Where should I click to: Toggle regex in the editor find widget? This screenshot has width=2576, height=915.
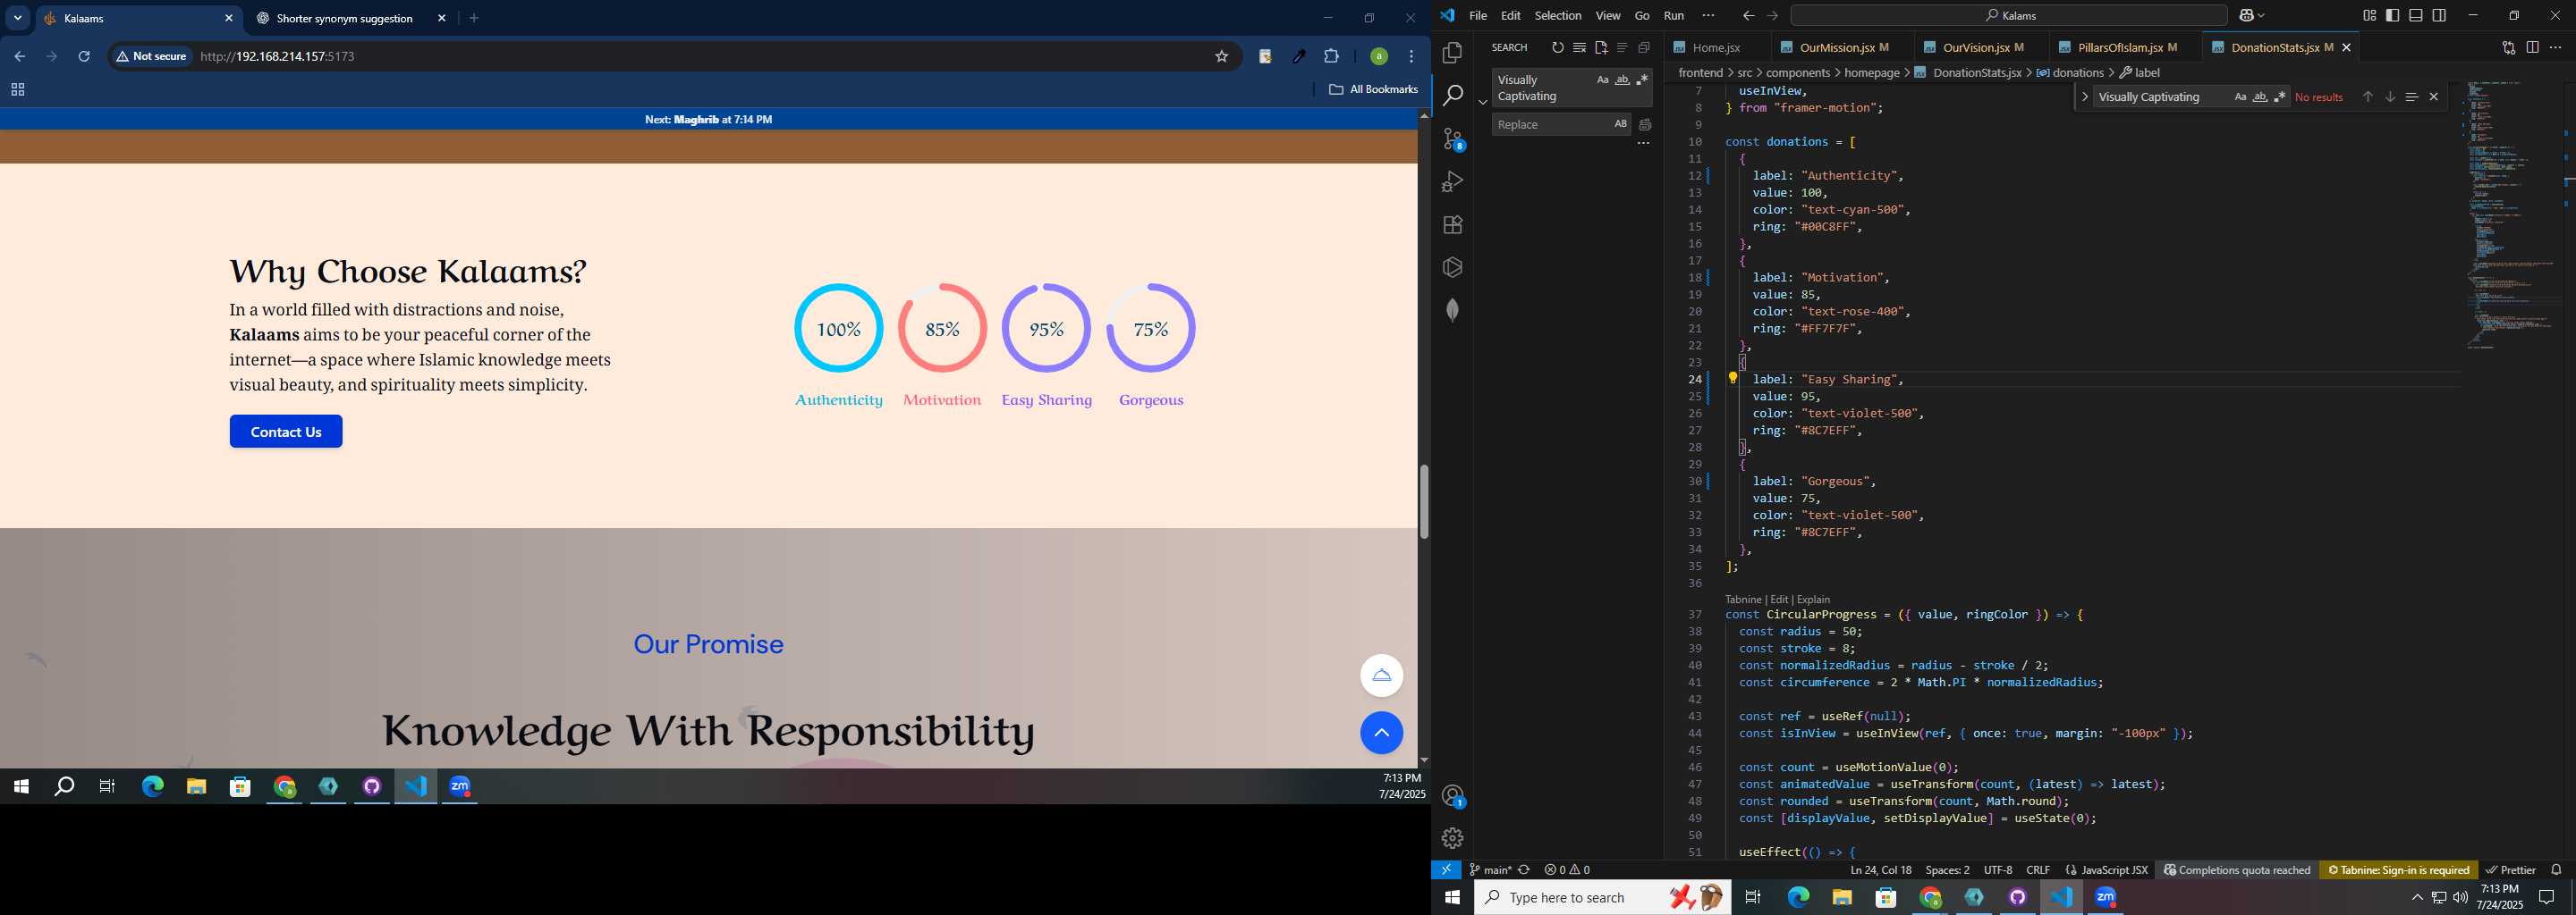(x=2279, y=97)
